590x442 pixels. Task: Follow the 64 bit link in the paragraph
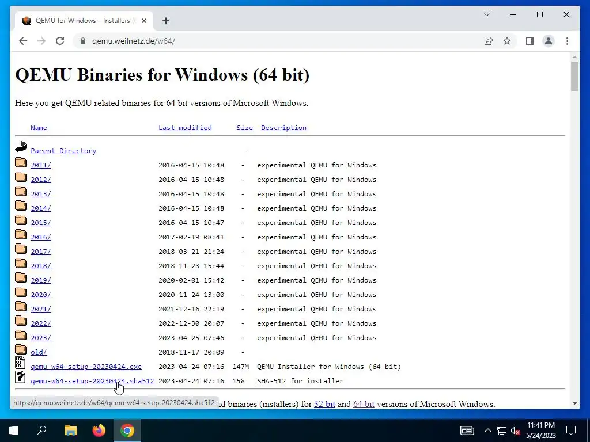pos(364,404)
